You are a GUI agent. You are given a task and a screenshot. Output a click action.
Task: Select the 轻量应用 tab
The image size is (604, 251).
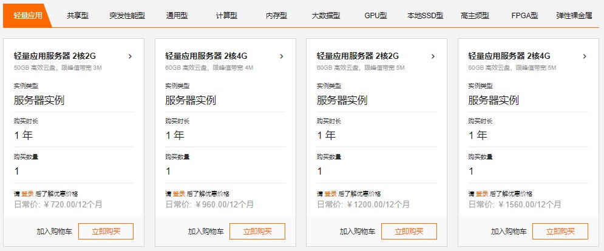coord(27,16)
